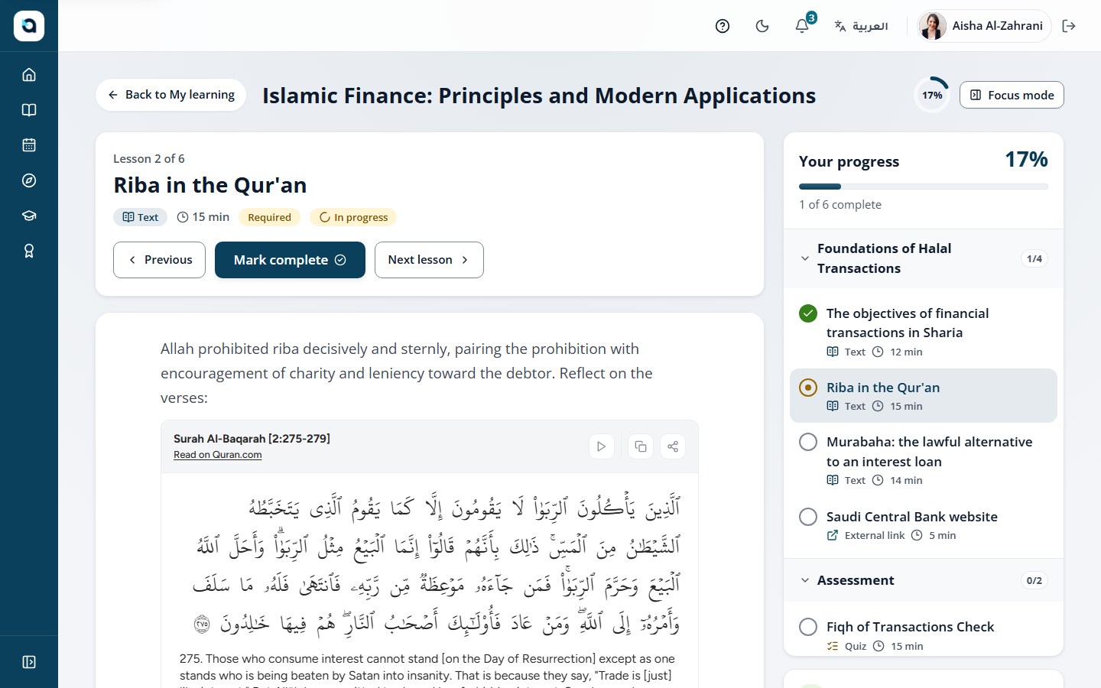Share the verse using the share icon
Viewport: 1101px width, 688px height.
pyautogui.click(x=673, y=446)
